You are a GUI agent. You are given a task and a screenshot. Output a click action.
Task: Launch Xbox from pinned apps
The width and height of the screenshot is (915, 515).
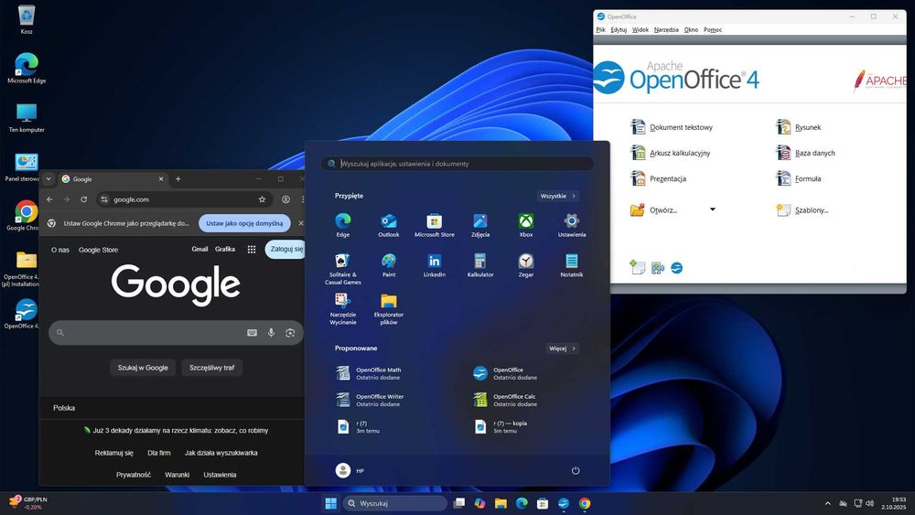[x=526, y=225]
